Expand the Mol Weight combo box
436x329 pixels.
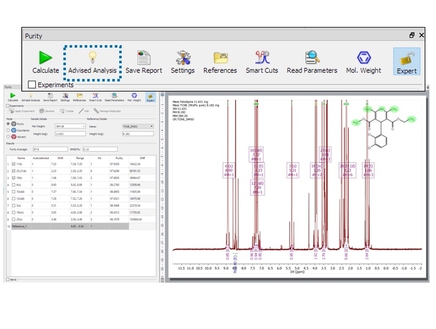[83, 126]
